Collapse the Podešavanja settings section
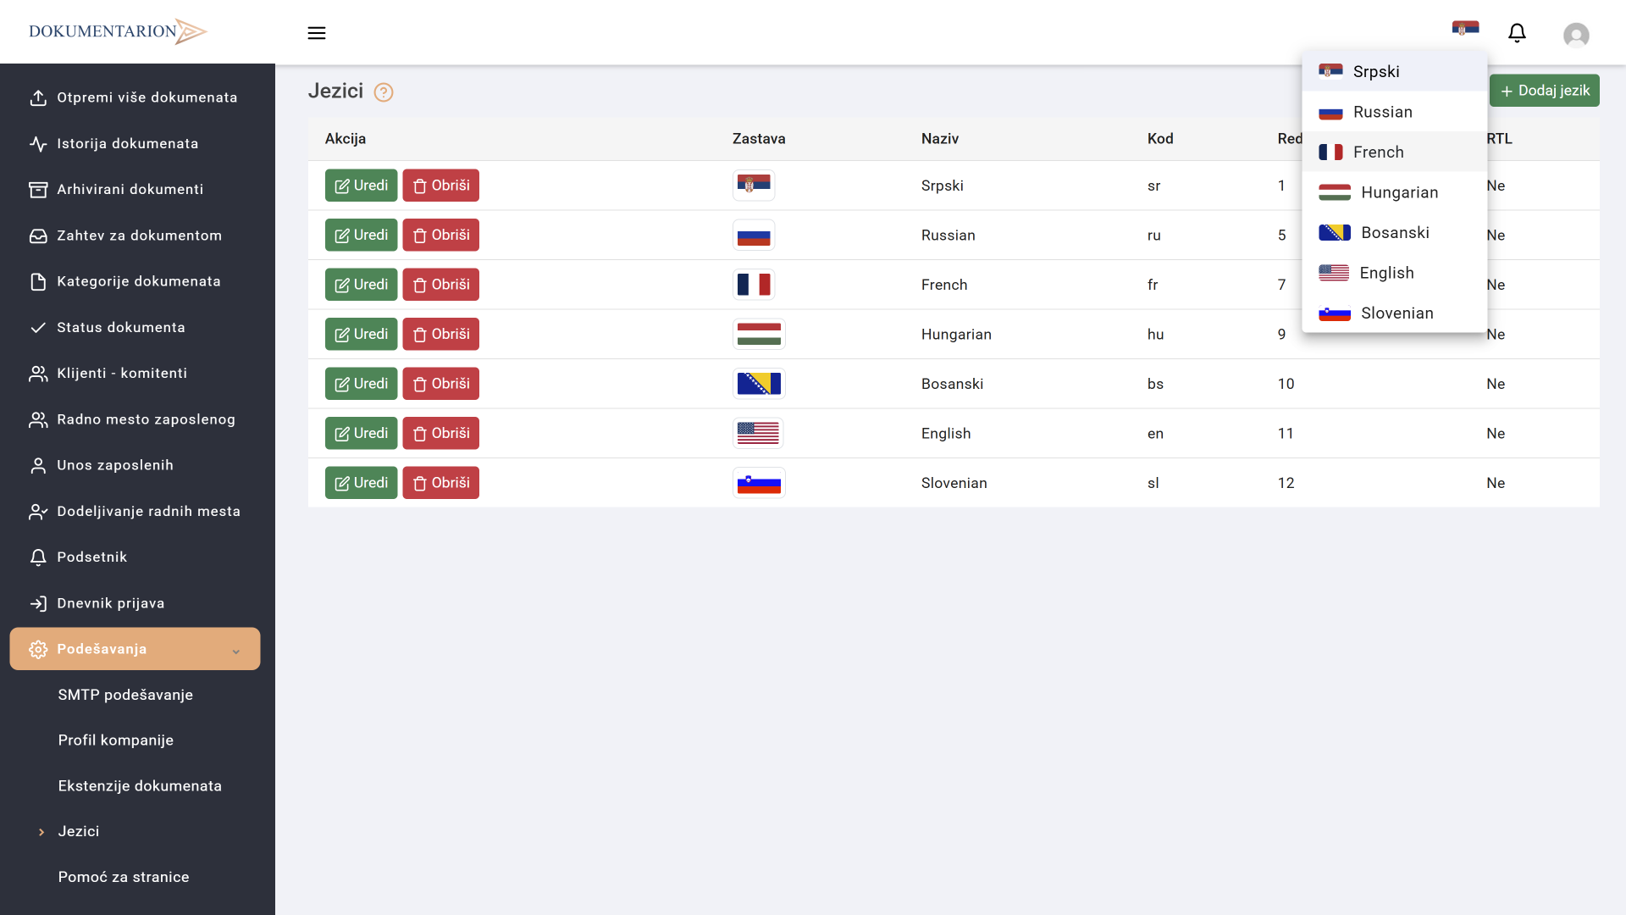The height and width of the screenshot is (915, 1626). point(135,649)
